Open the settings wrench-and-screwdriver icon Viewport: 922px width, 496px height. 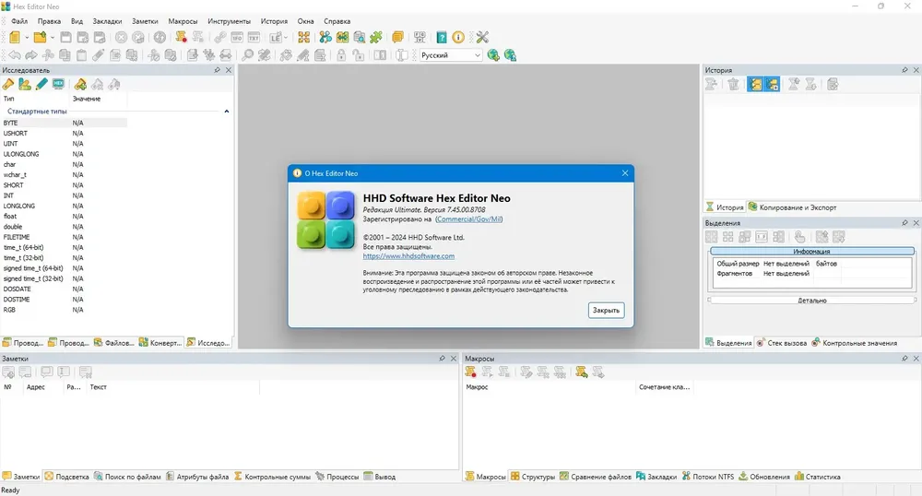click(482, 37)
